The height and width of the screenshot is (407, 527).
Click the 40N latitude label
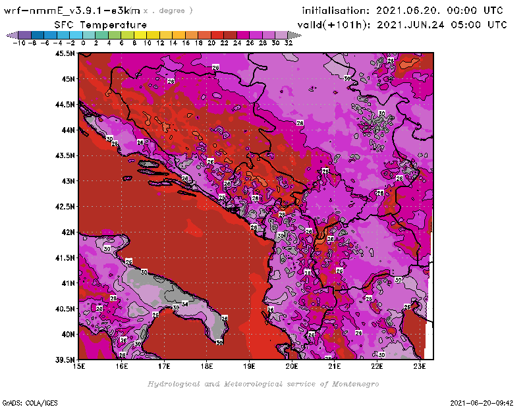pyautogui.click(x=68, y=335)
